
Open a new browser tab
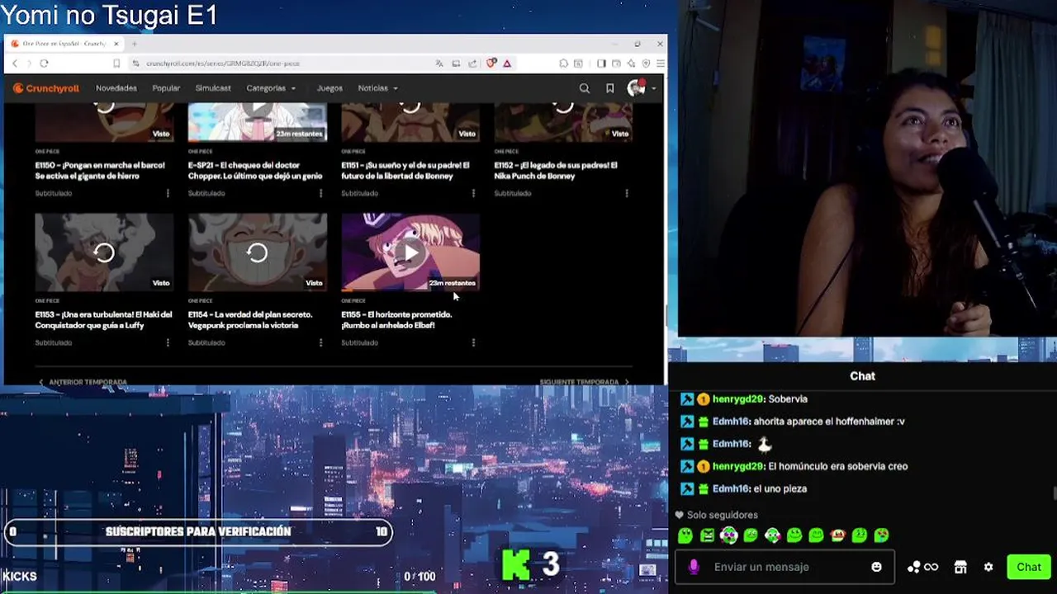[135, 44]
